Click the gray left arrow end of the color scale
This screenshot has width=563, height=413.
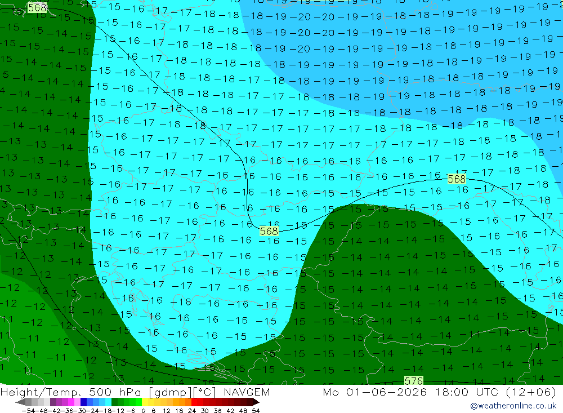[x=20, y=402]
